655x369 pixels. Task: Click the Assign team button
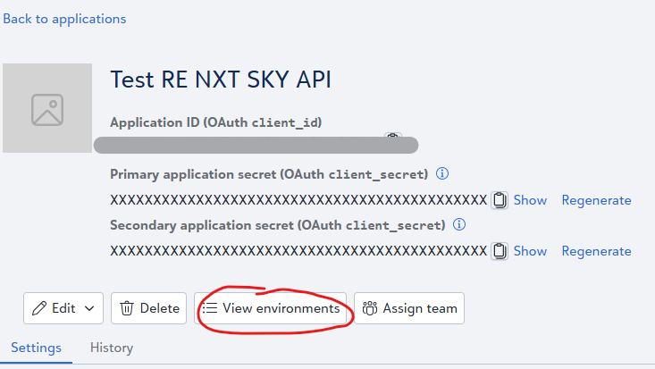click(409, 308)
